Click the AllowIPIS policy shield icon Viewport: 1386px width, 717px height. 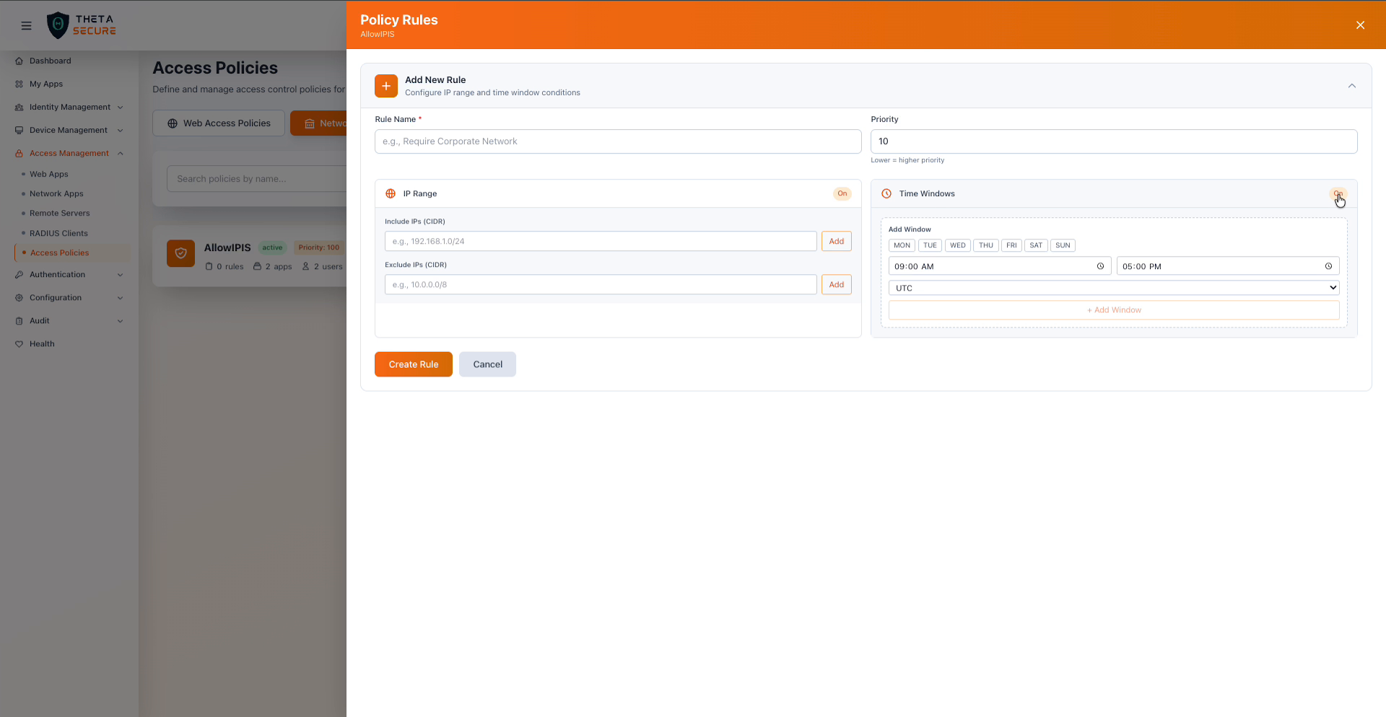[x=180, y=253]
